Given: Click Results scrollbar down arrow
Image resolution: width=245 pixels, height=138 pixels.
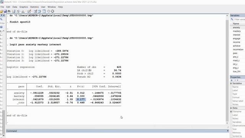Looking at the screenshot, I should (227, 123).
